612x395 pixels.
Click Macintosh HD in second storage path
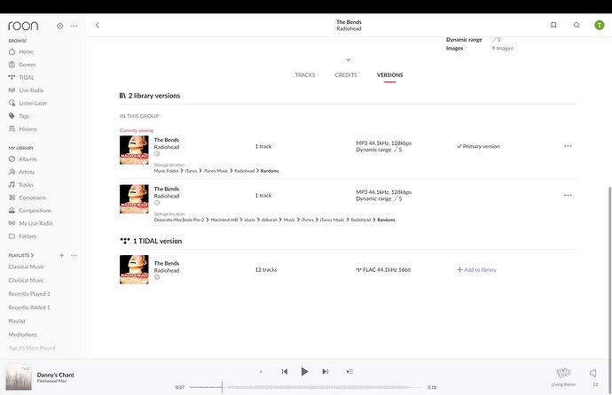(x=224, y=220)
